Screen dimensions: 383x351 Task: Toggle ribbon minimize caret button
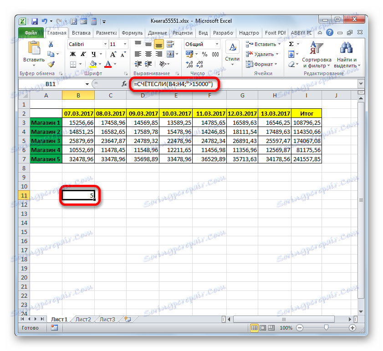[x=320, y=33]
